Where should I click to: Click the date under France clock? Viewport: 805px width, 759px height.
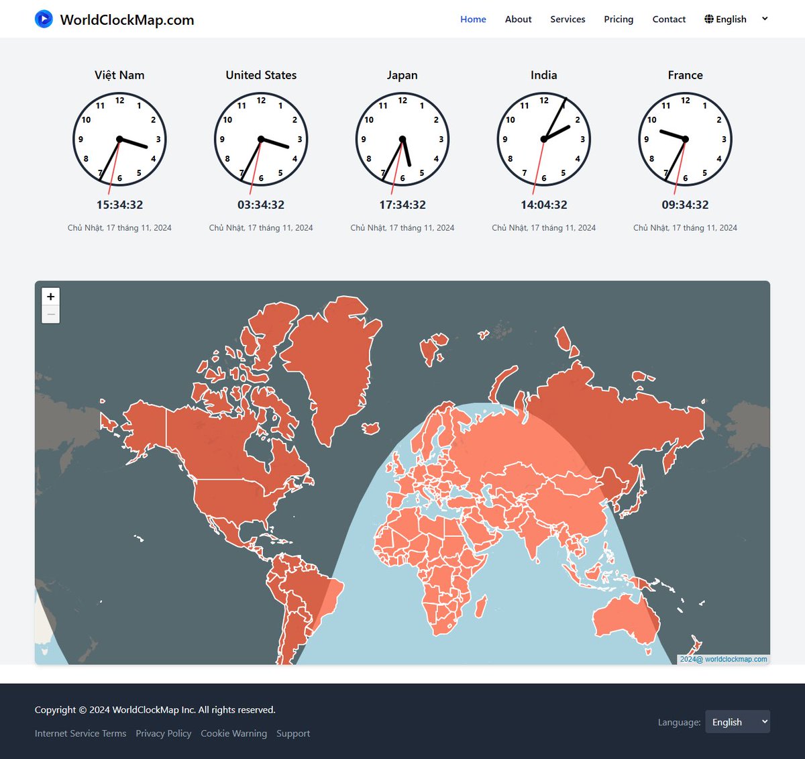click(x=686, y=227)
